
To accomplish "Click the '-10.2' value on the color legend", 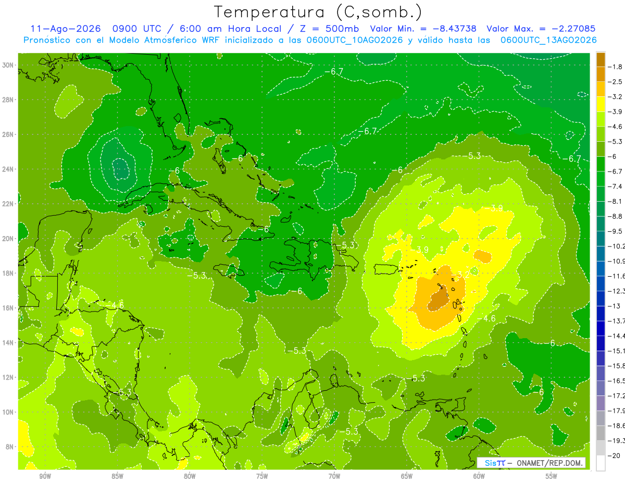I will (617, 246).
